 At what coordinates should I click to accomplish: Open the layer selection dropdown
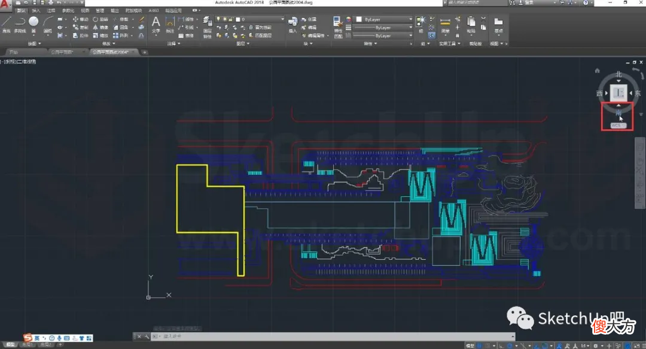250,19
